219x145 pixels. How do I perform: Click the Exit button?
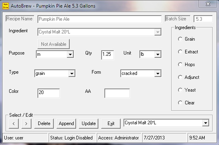(x=111, y=123)
